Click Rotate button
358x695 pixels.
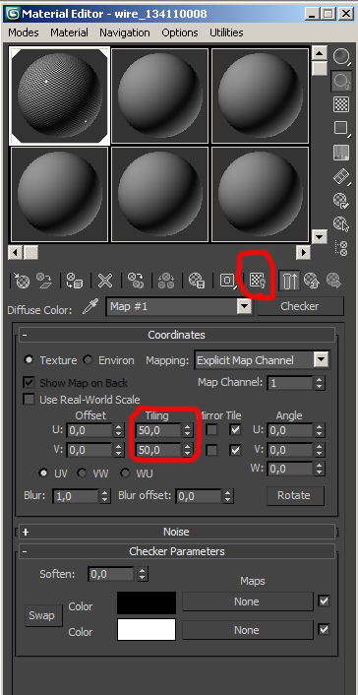[295, 495]
